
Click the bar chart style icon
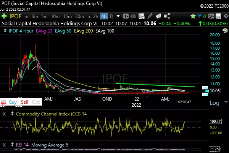133,16
